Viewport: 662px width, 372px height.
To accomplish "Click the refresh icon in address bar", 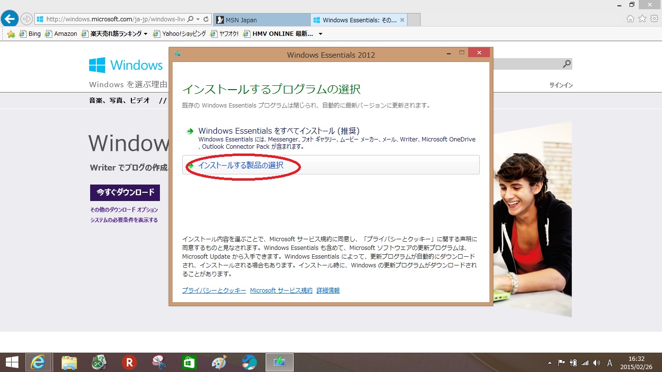I will (206, 19).
